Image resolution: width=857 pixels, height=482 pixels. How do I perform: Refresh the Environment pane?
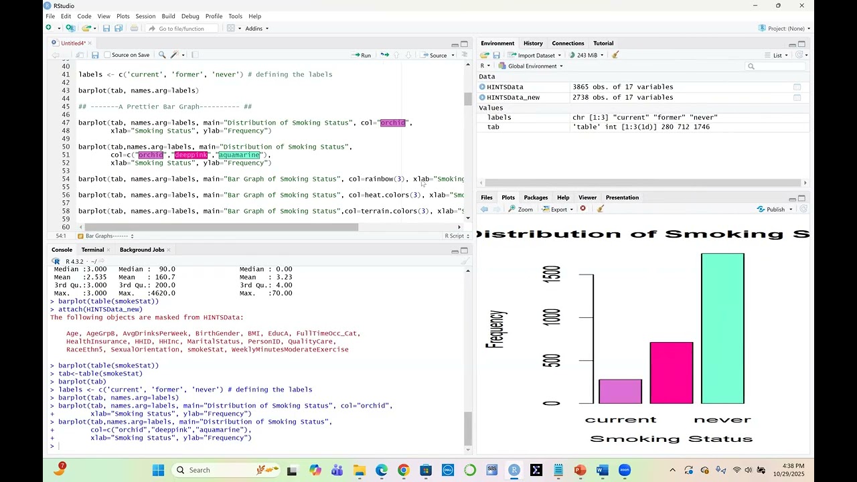coord(800,55)
